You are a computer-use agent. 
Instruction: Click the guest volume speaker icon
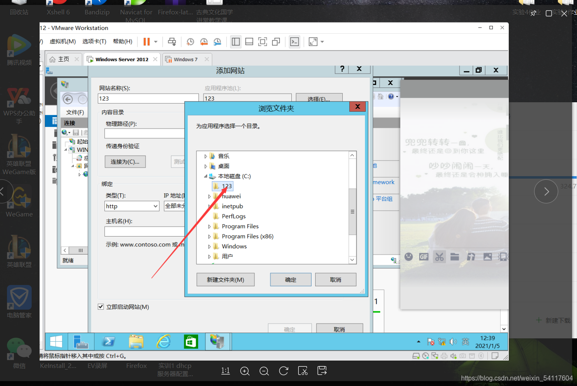pos(453,342)
